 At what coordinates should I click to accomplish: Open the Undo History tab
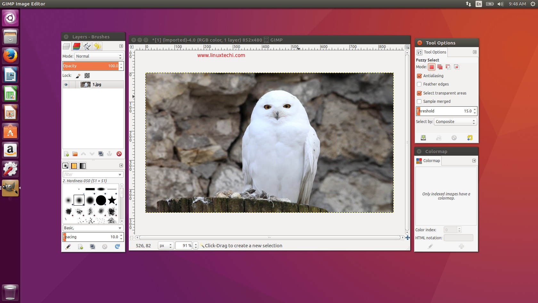tap(97, 46)
